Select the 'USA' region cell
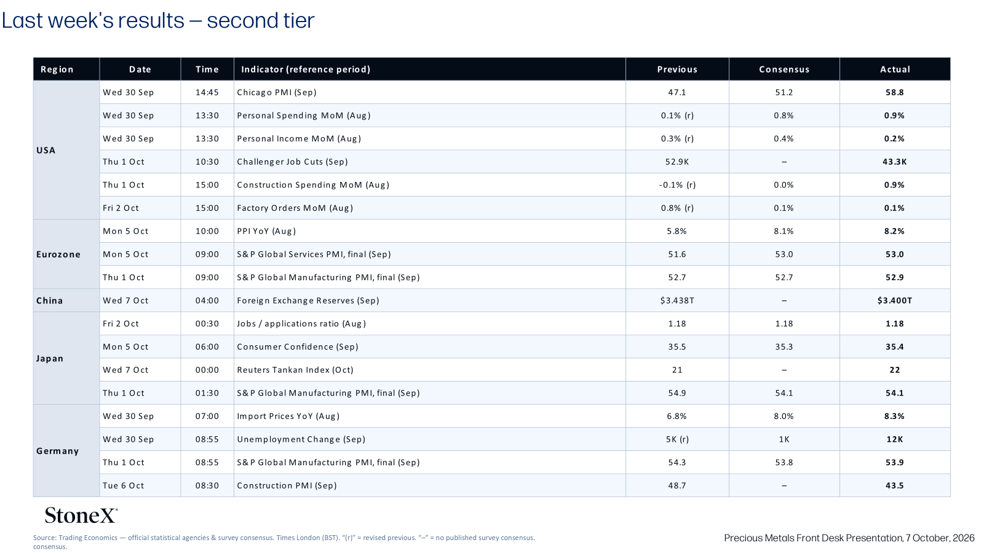This screenshot has height=553, width=984. [x=66, y=150]
